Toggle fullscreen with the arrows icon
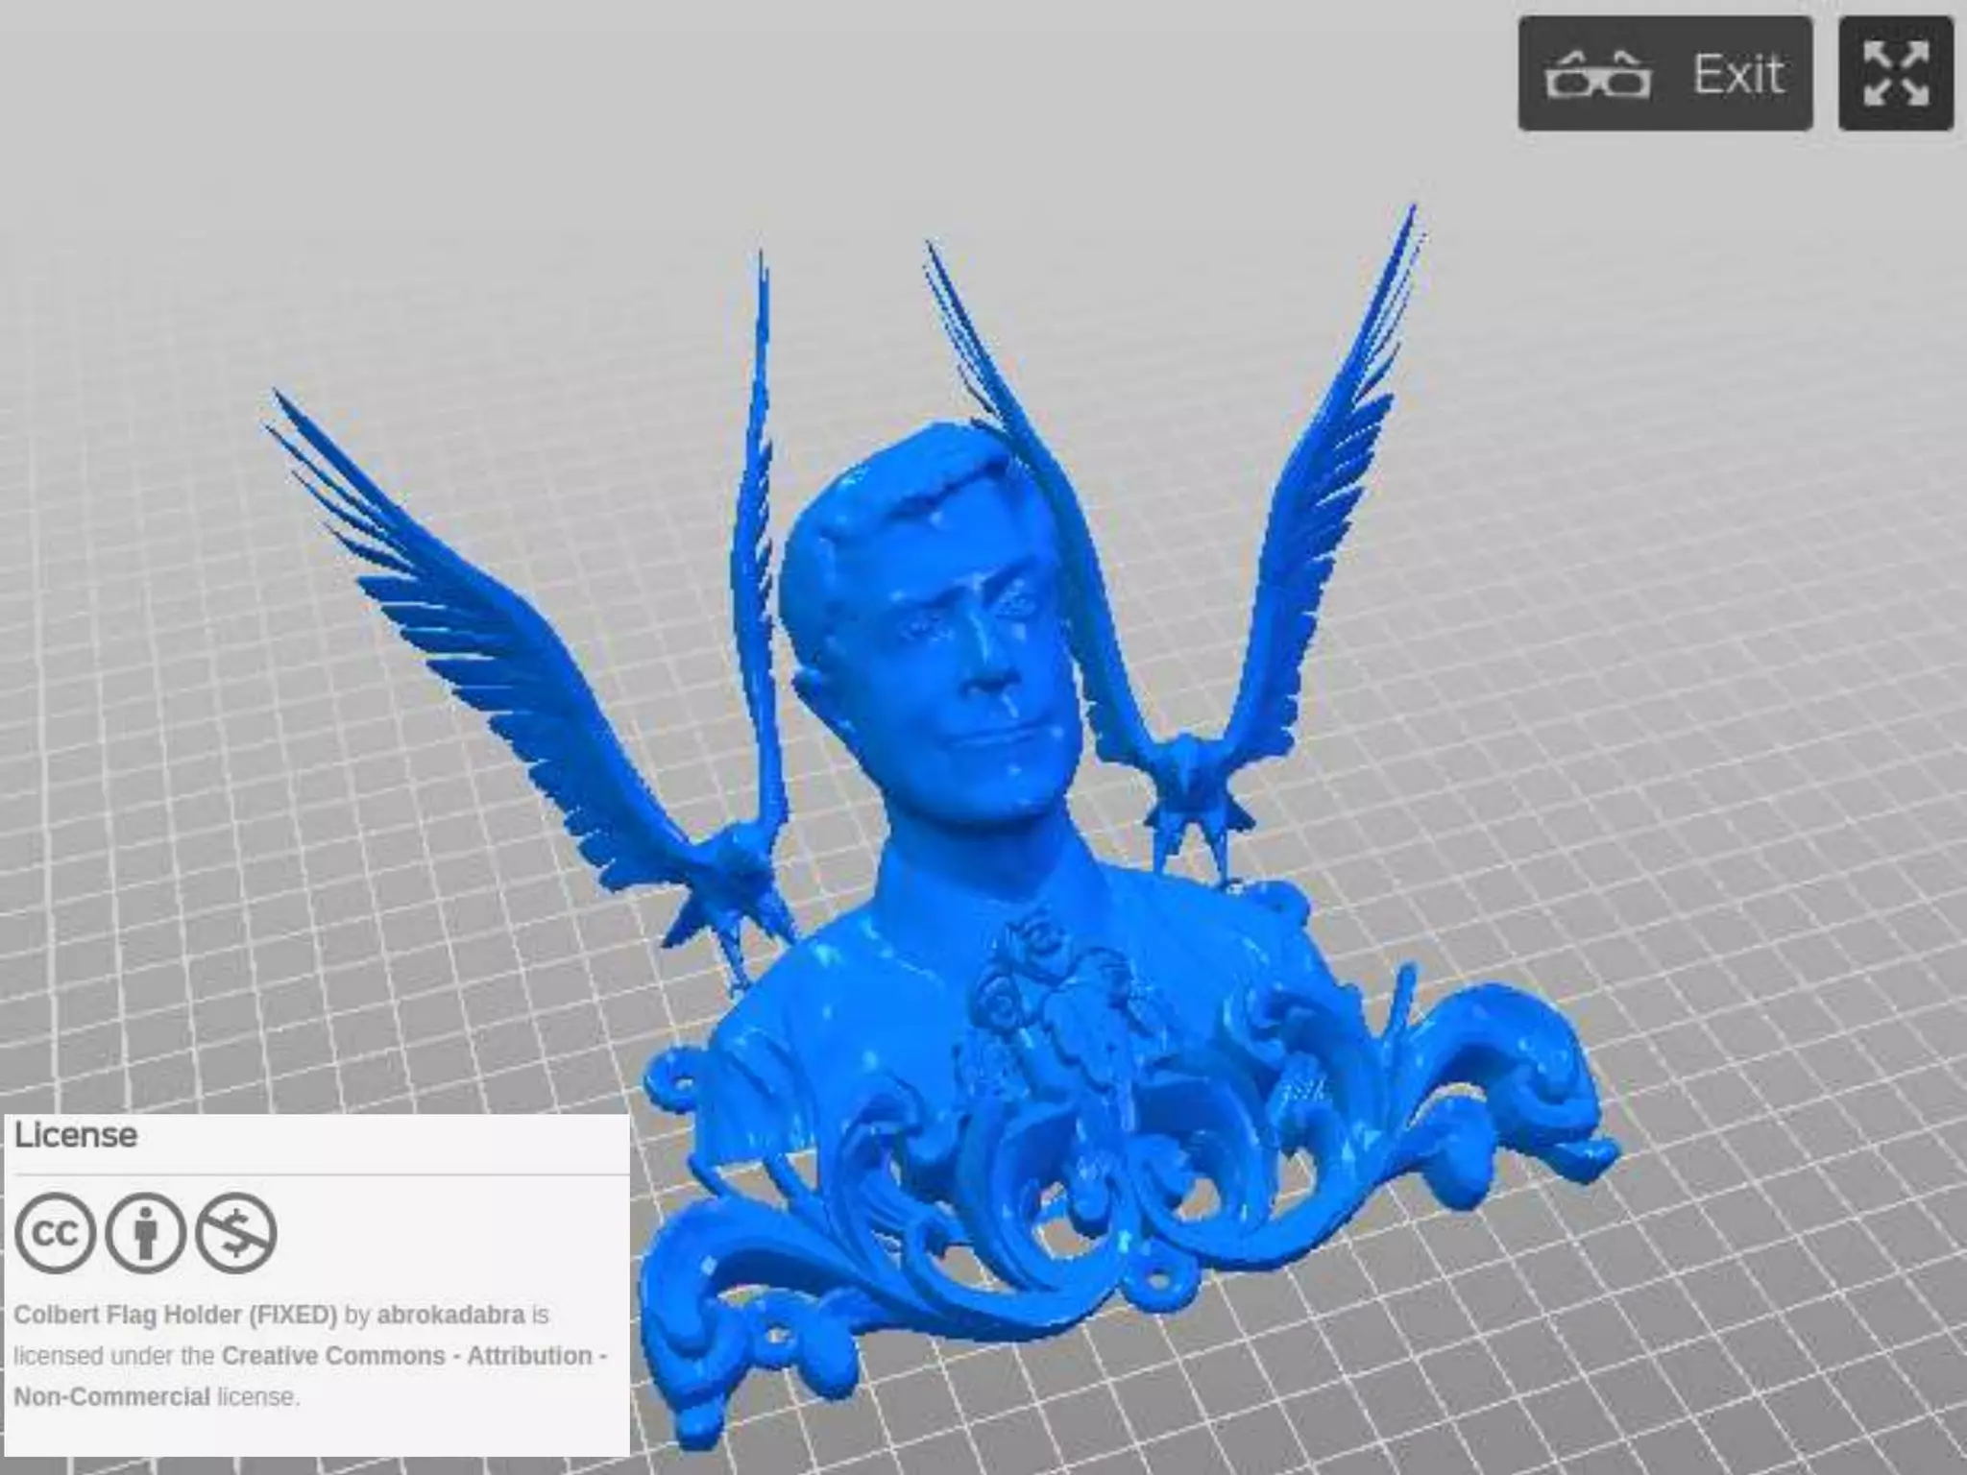The width and height of the screenshot is (1967, 1475). coord(1895,74)
